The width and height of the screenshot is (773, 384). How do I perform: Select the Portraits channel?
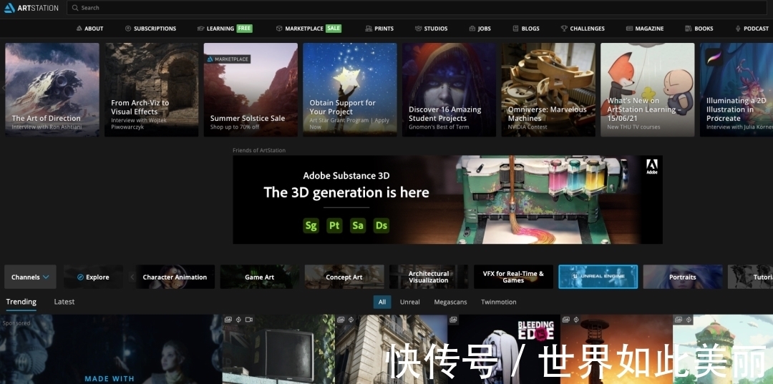[x=683, y=277]
